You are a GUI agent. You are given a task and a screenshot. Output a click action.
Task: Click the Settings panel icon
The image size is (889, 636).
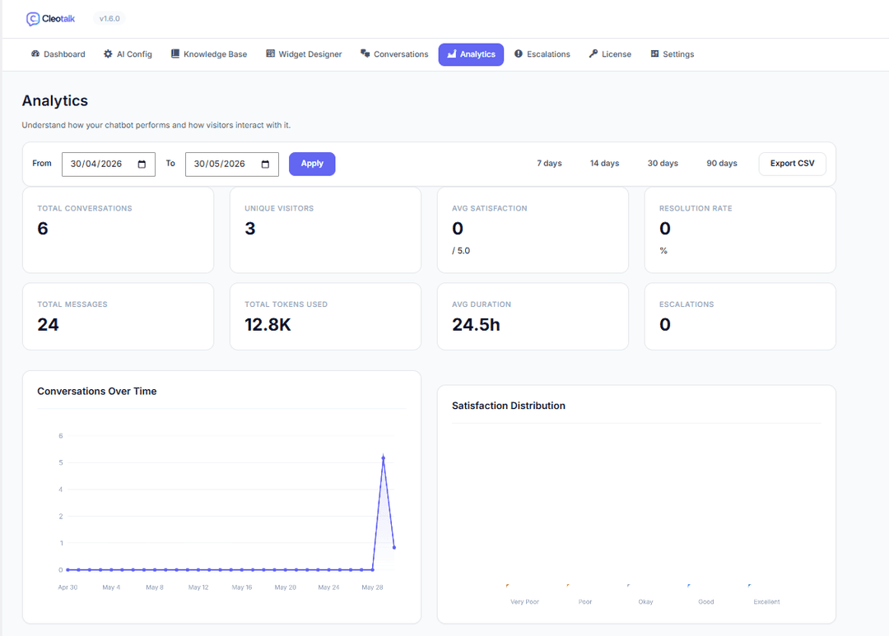pyautogui.click(x=655, y=53)
